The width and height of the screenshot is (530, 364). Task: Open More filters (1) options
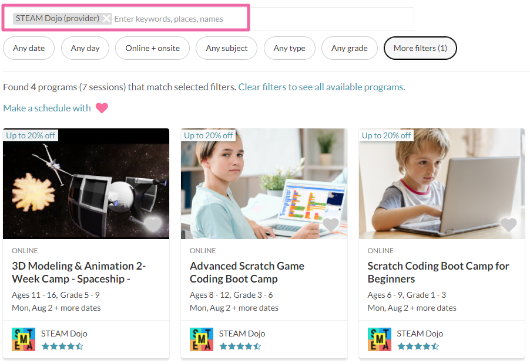(x=420, y=48)
